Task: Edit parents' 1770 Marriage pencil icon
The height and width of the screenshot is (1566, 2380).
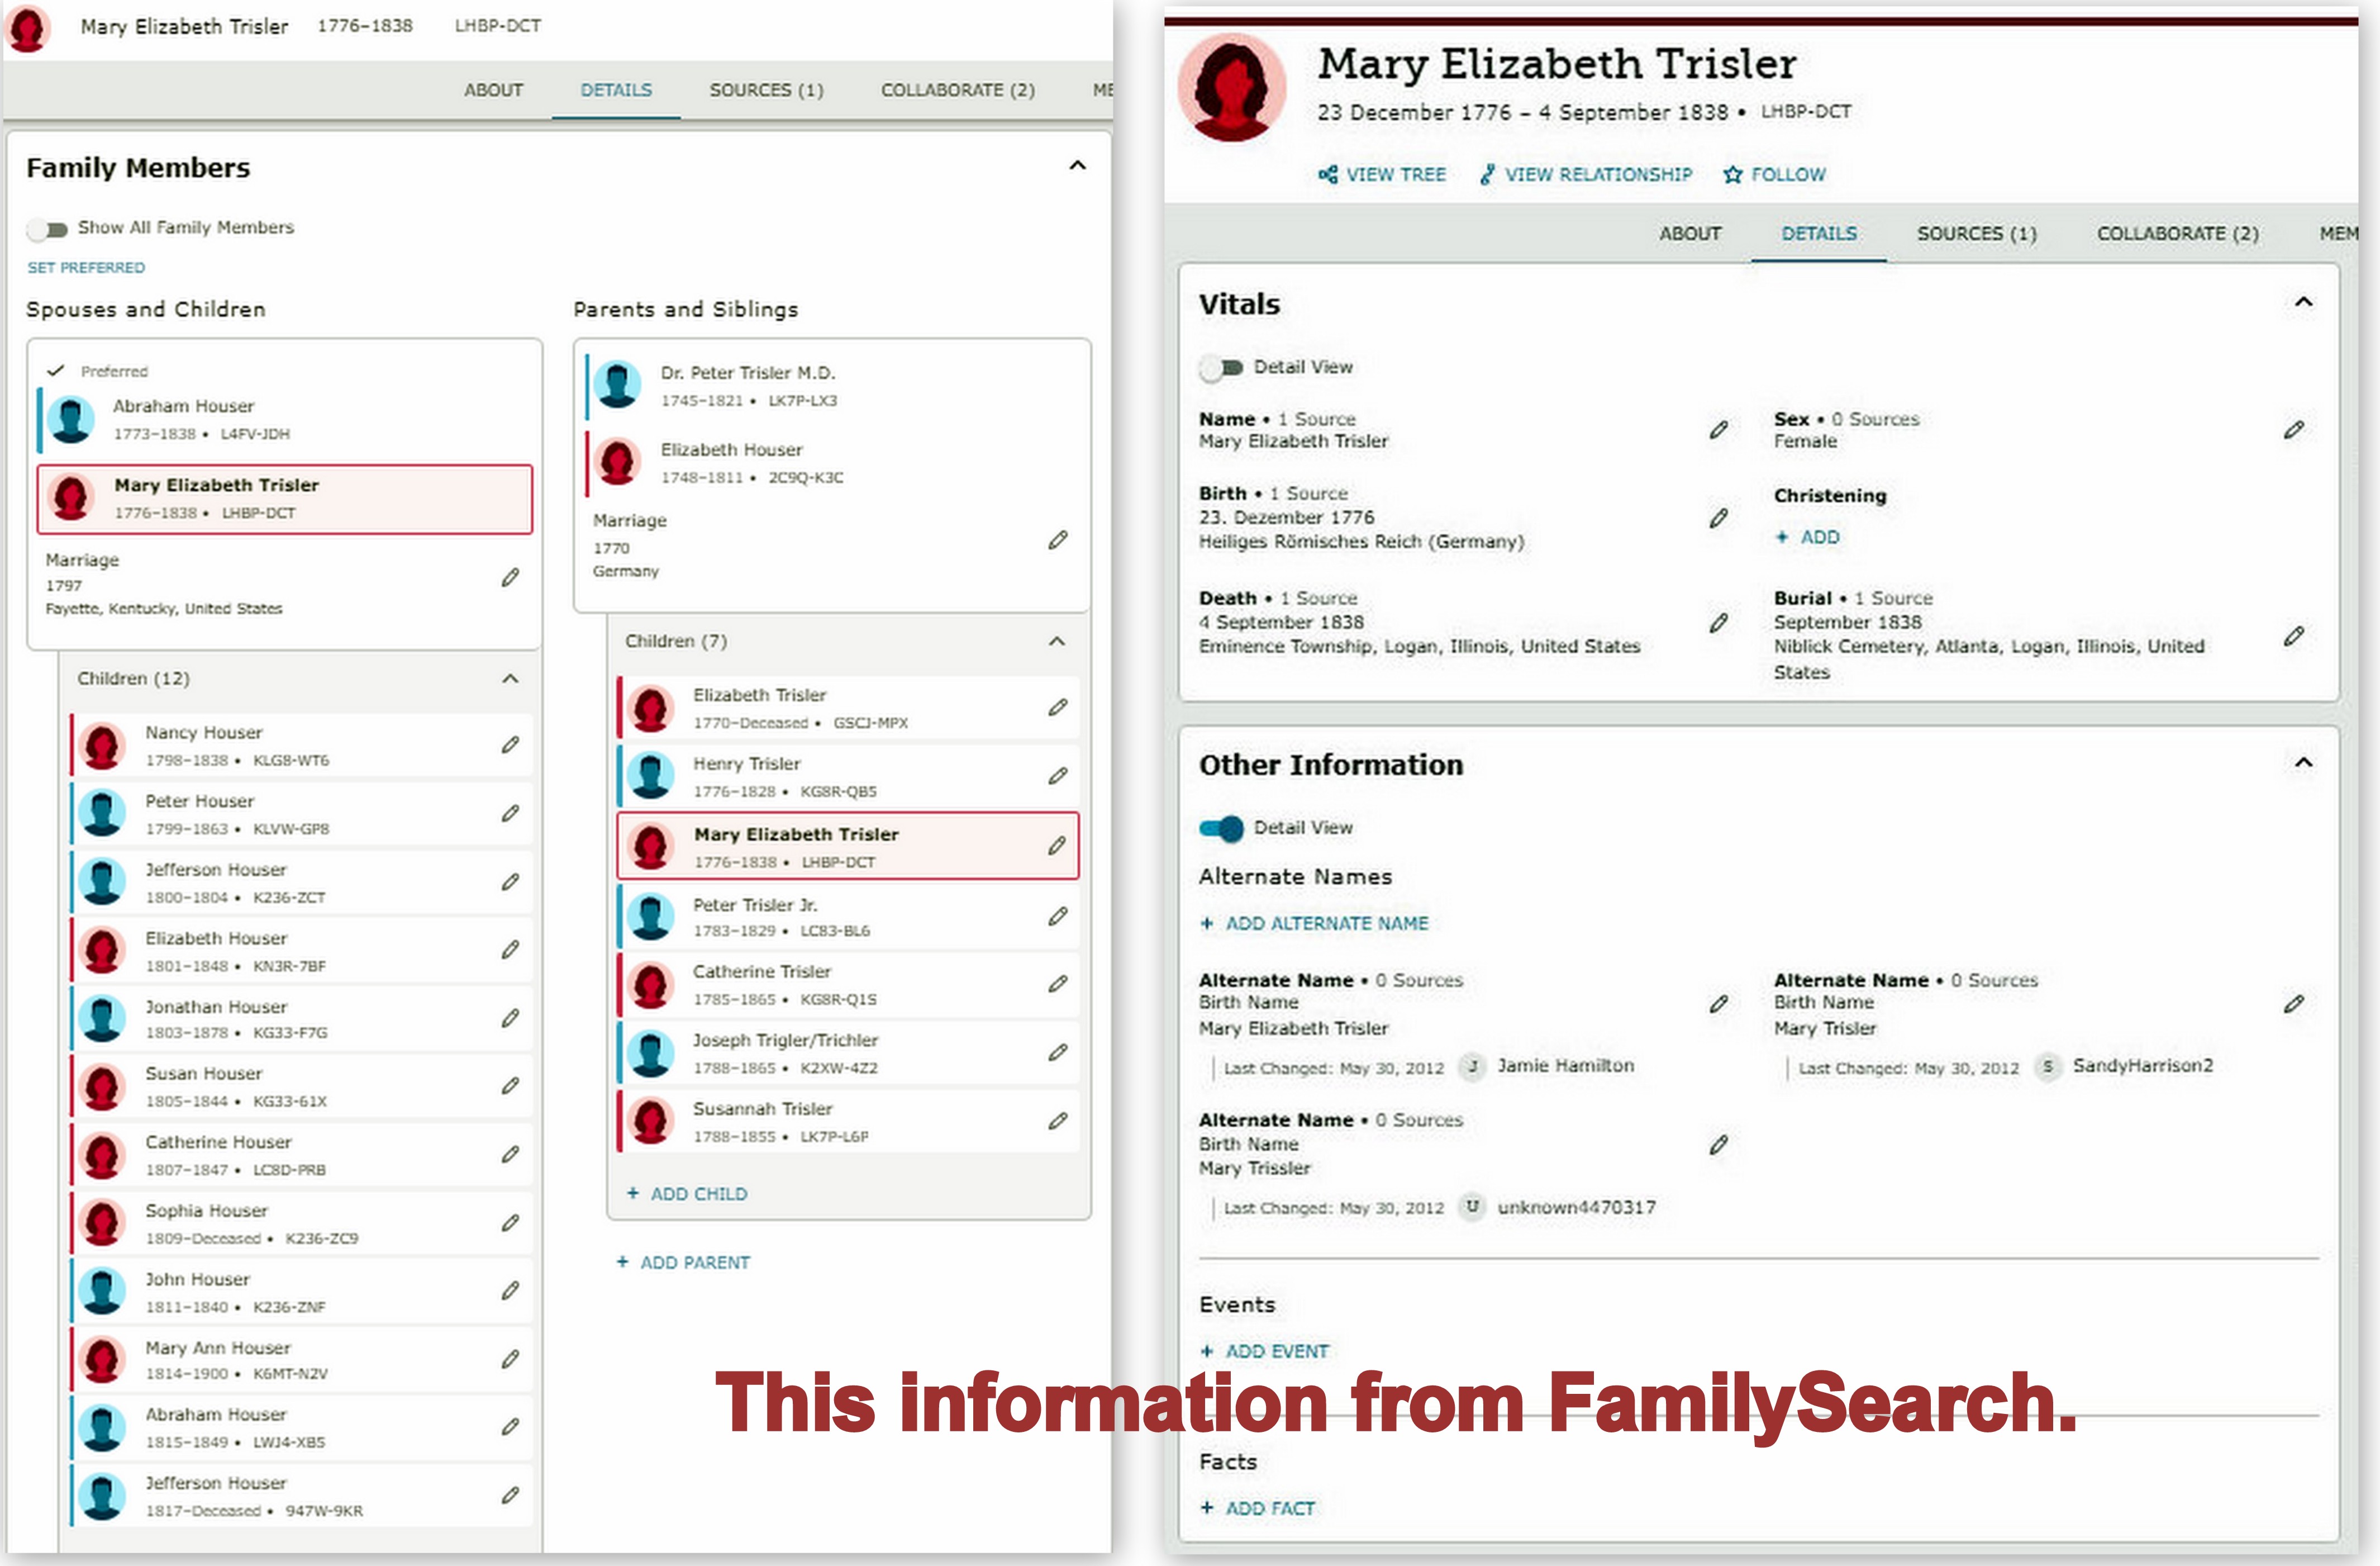Action: click(x=1058, y=540)
